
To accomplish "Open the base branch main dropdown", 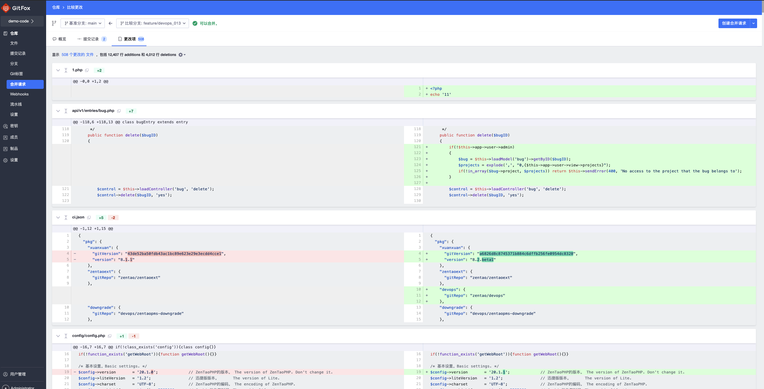I will click(83, 23).
